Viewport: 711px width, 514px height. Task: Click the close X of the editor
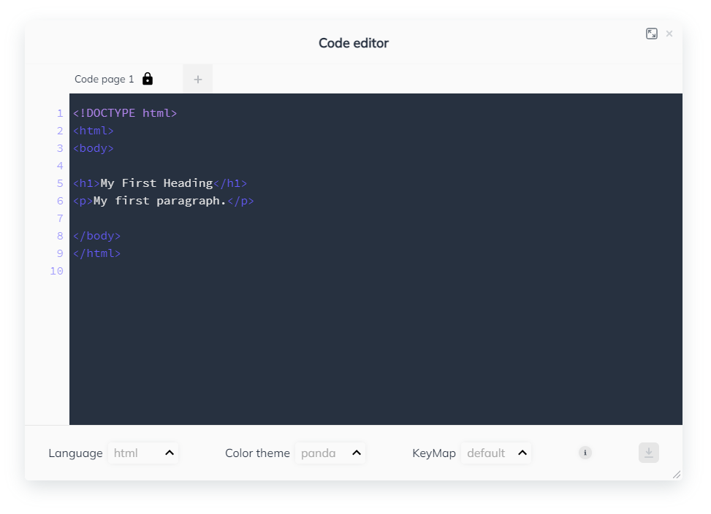tap(669, 33)
